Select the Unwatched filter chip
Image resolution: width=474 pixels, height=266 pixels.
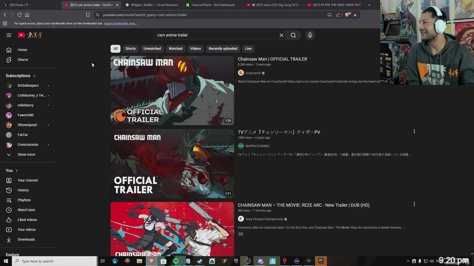(152, 48)
